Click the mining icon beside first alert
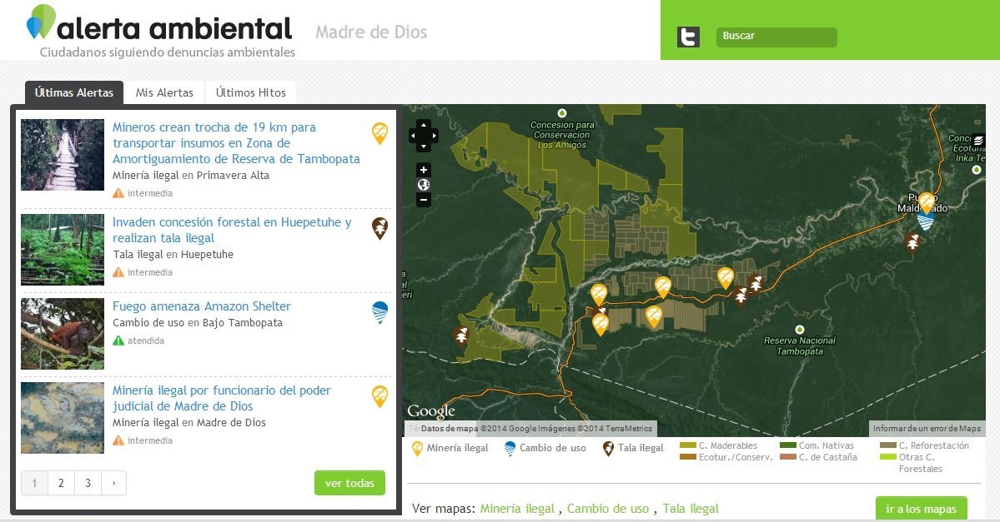Image resolution: width=1000 pixels, height=522 pixels. (379, 133)
